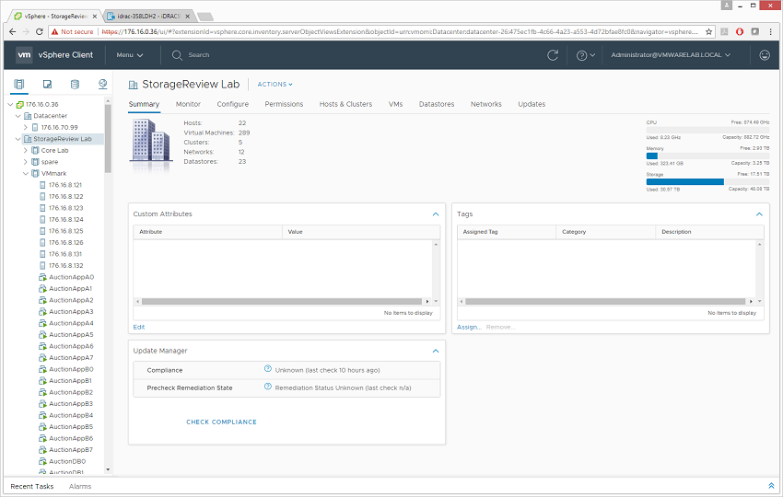The height and width of the screenshot is (497, 783).
Task: Open the smiley feedback icon
Action: (x=765, y=55)
